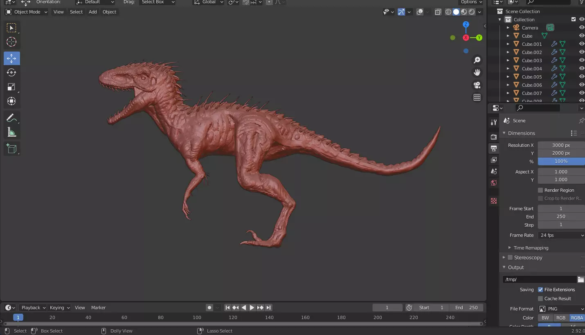
Task: Open the Playback dropdown in timeline
Action: 33,308
